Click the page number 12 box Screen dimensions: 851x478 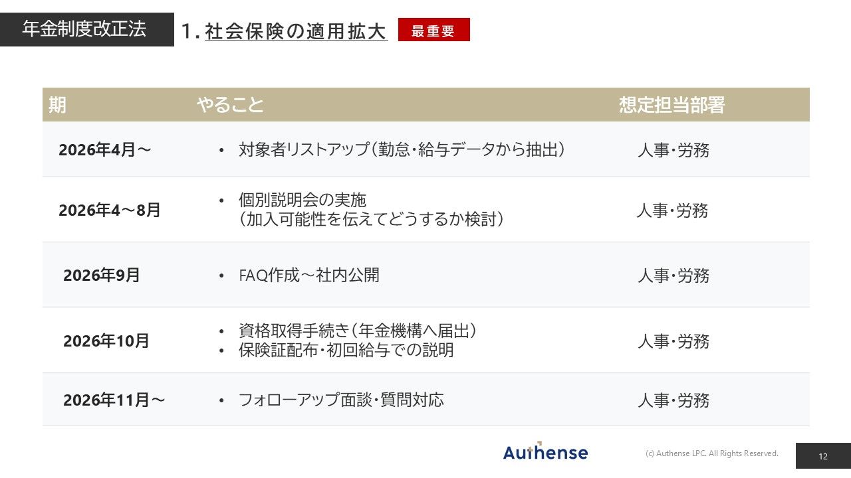coord(823,456)
